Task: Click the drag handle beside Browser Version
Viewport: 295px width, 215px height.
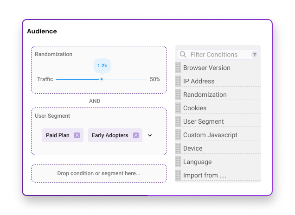Action: [x=178, y=68]
